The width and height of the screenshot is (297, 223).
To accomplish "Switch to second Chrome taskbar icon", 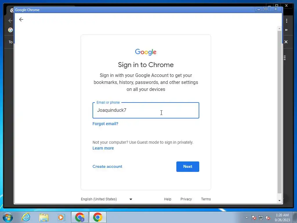I will tap(98, 217).
